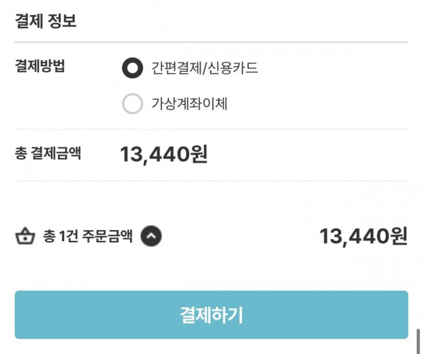Screen dimensions: 423x354
Task: Select the 간편결제/신용카드 radio button
Action: pyautogui.click(x=133, y=68)
